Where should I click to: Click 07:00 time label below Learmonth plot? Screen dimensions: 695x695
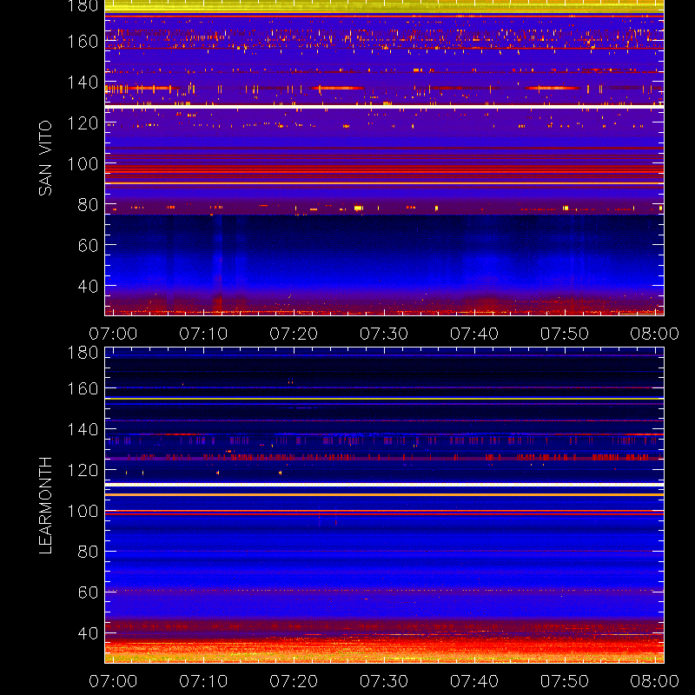(x=113, y=681)
